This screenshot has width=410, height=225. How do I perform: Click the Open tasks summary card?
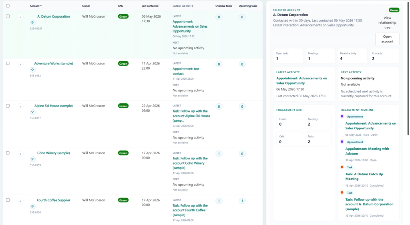288,56
